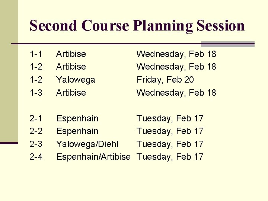Viewport: 268px width, 201px height.
Task: Select Espenhain in the 2-2 row
Action: (77, 131)
